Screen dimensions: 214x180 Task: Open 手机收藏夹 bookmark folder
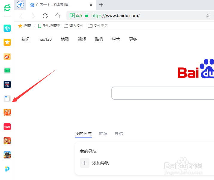[49, 26]
